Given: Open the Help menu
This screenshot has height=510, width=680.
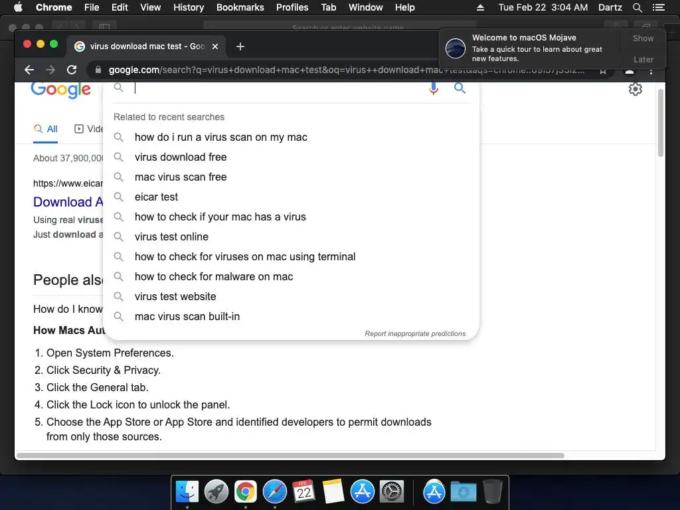Looking at the screenshot, I should point(404,7).
